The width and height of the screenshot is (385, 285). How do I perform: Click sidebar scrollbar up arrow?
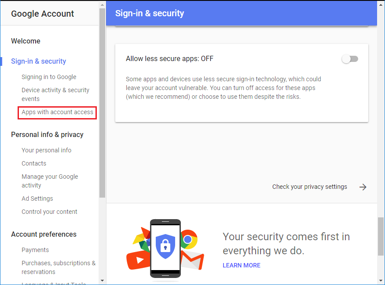(x=103, y=5)
